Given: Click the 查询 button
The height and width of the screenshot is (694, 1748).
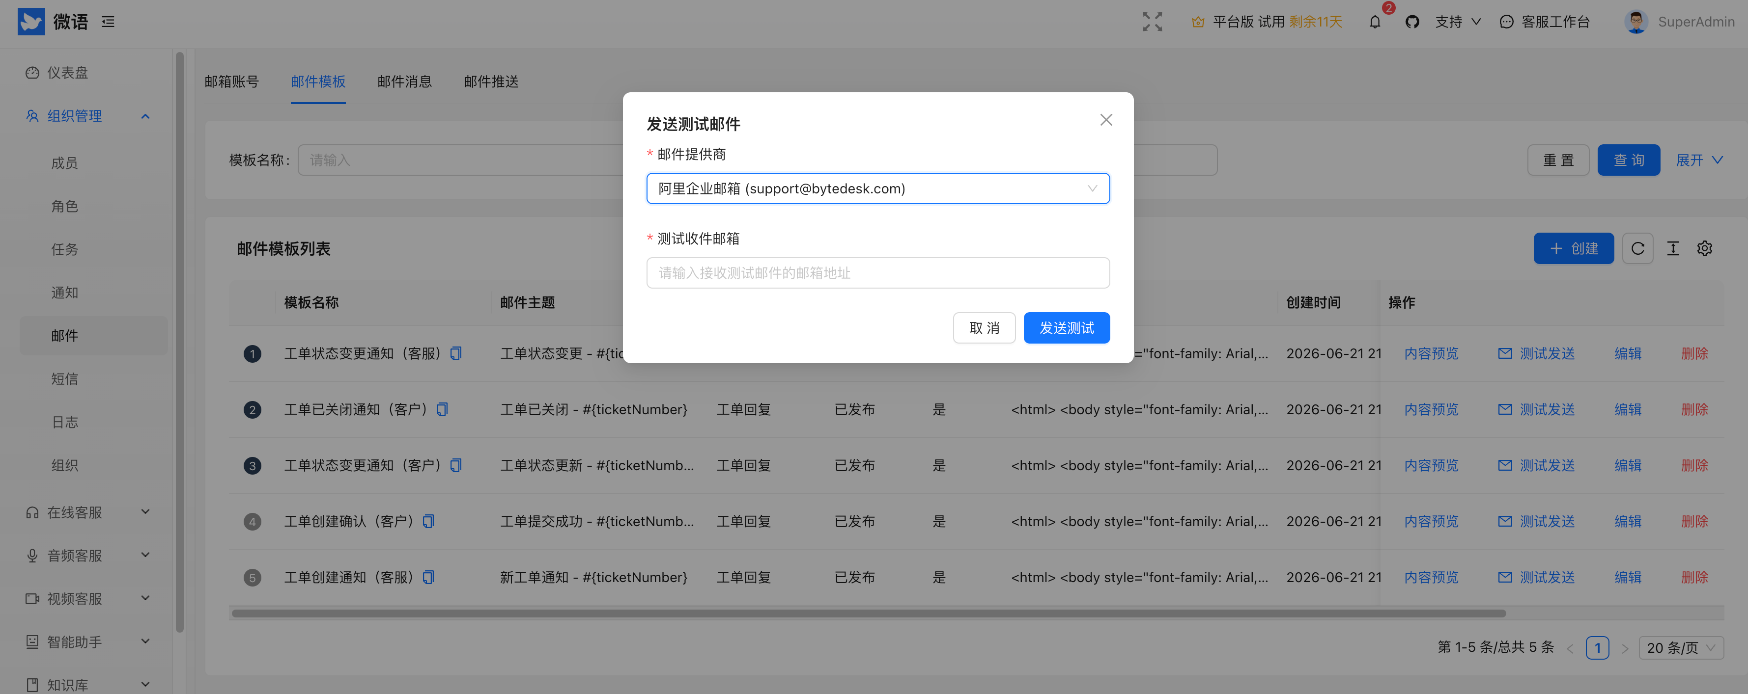Looking at the screenshot, I should pos(1628,160).
